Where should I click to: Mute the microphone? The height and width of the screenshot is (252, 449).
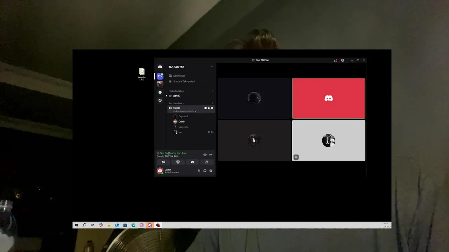click(199, 171)
